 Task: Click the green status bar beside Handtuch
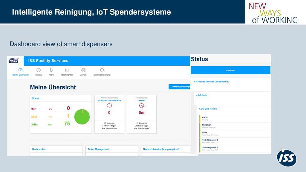point(200,126)
